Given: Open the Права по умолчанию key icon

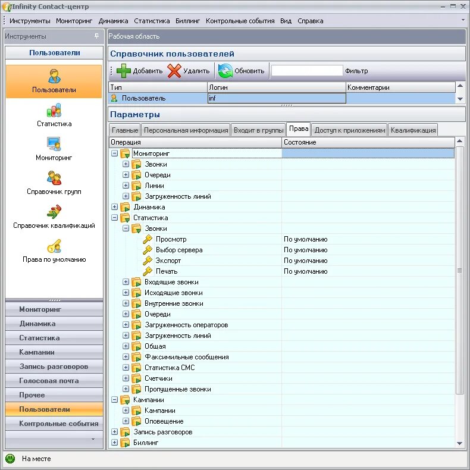Looking at the screenshot, I should (54, 246).
